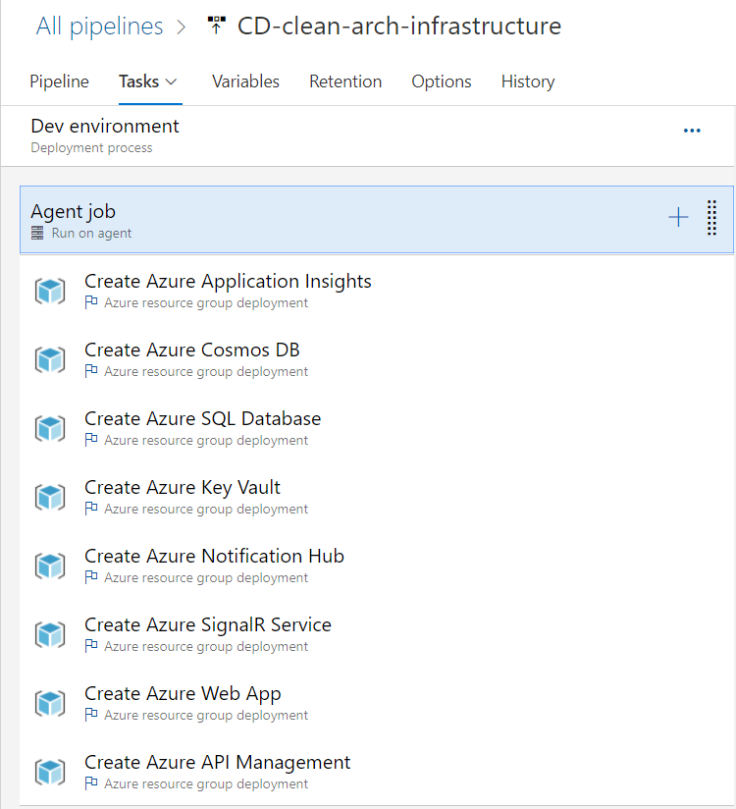Click the flag icon under API Management task
The image size is (736, 809).
(x=91, y=782)
